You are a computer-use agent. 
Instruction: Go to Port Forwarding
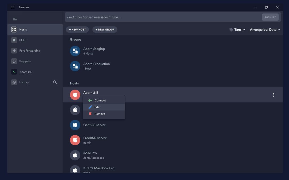coord(29,51)
